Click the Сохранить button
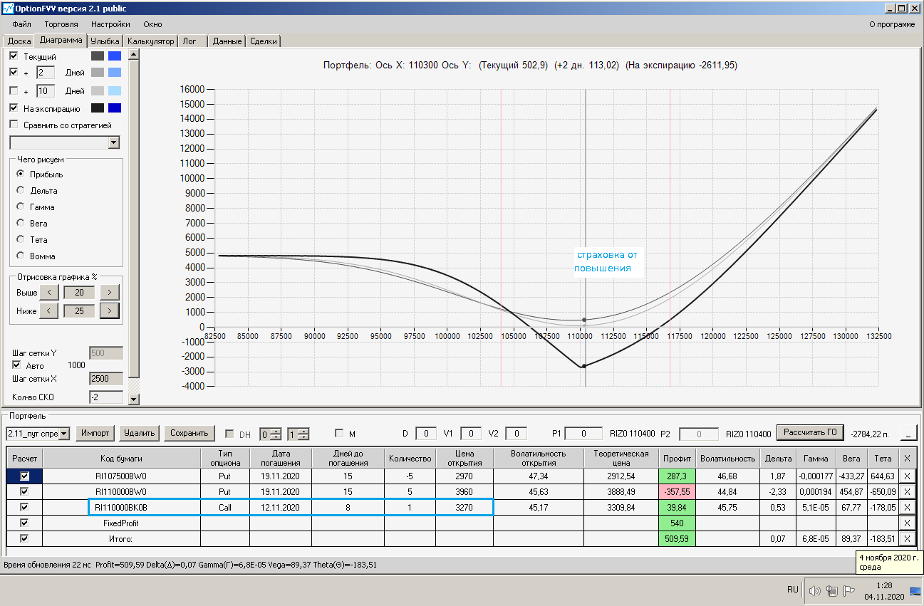The image size is (924, 606). coord(189,433)
